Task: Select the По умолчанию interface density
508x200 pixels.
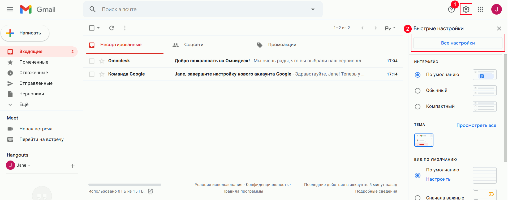Action: 417,75
